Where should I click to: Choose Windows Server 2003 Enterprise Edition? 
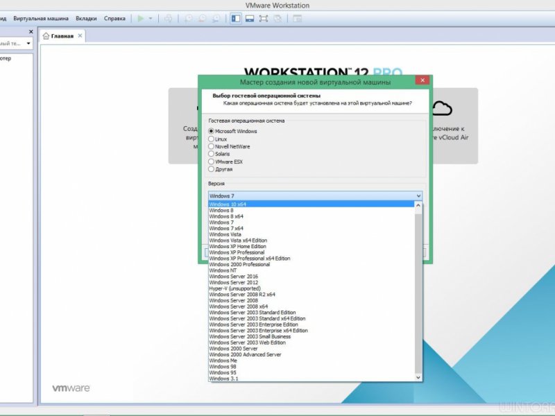click(311, 324)
